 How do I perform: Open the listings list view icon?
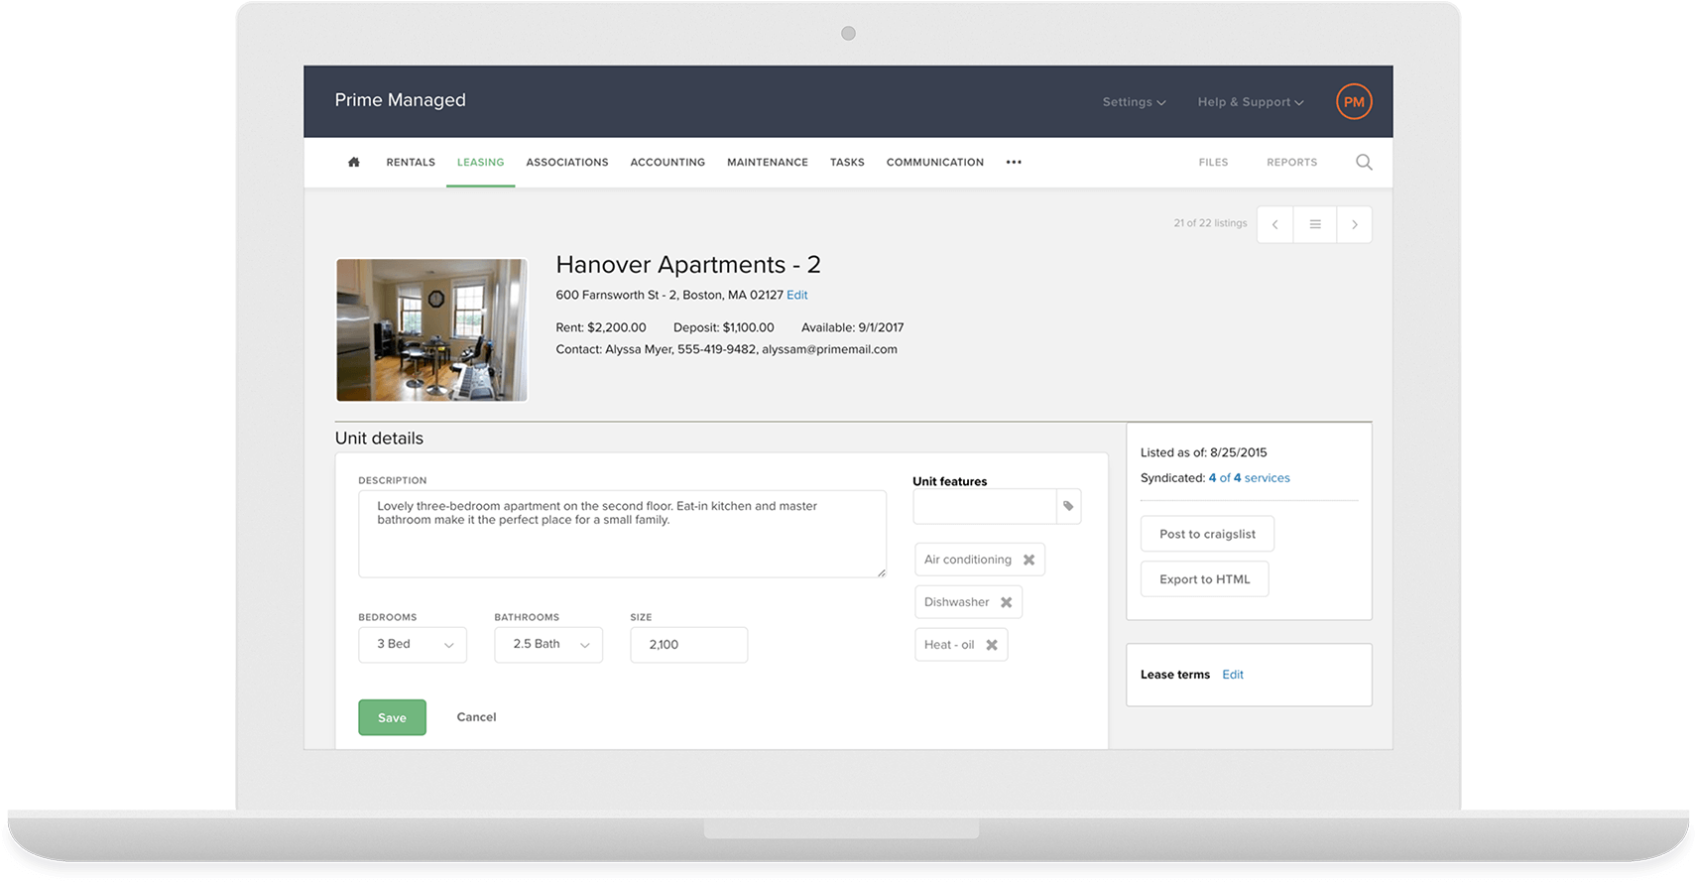(1314, 224)
